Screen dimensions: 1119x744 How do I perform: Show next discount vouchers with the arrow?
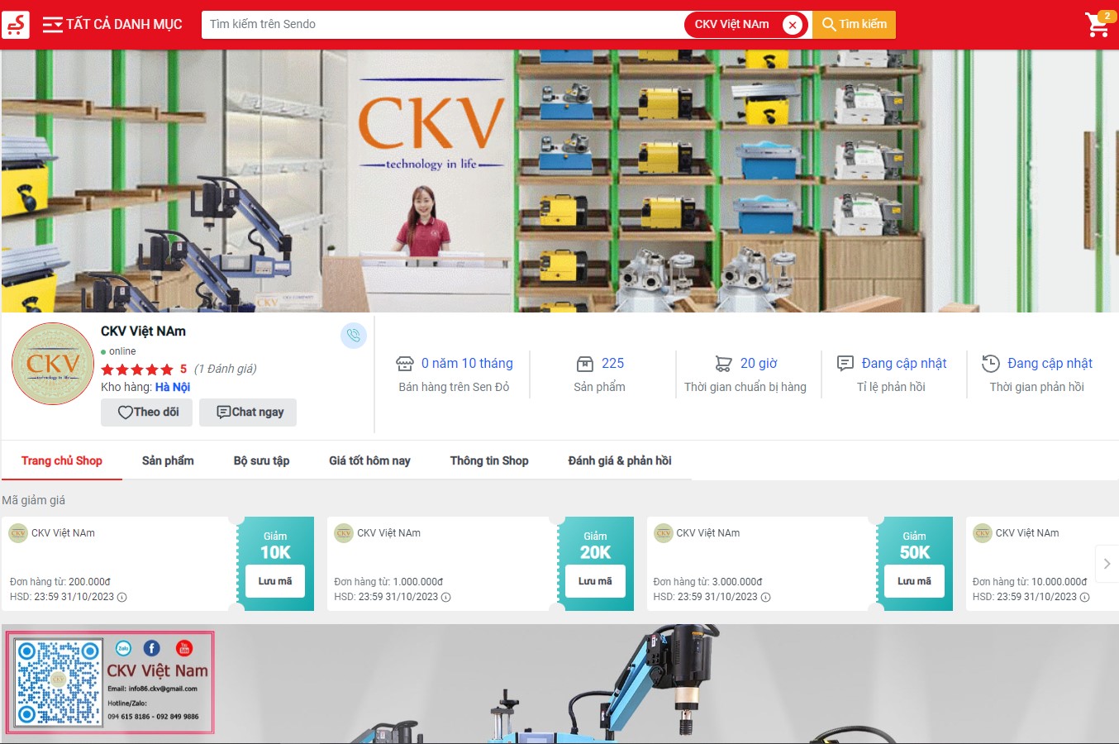click(1107, 564)
